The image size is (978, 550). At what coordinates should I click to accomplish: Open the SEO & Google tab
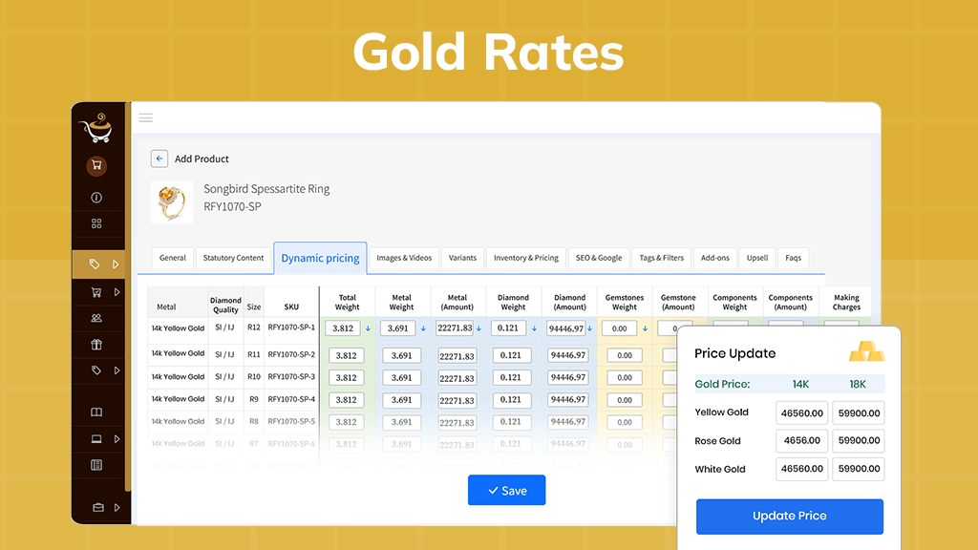598,258
